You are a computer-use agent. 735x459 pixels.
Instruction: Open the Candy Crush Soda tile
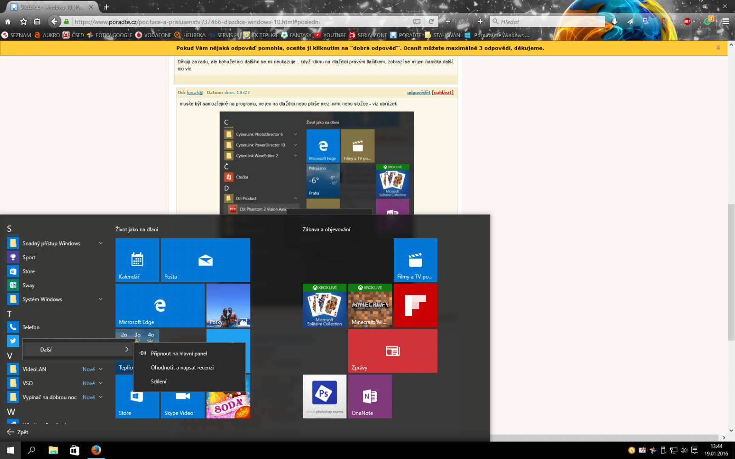coord(228,405)
